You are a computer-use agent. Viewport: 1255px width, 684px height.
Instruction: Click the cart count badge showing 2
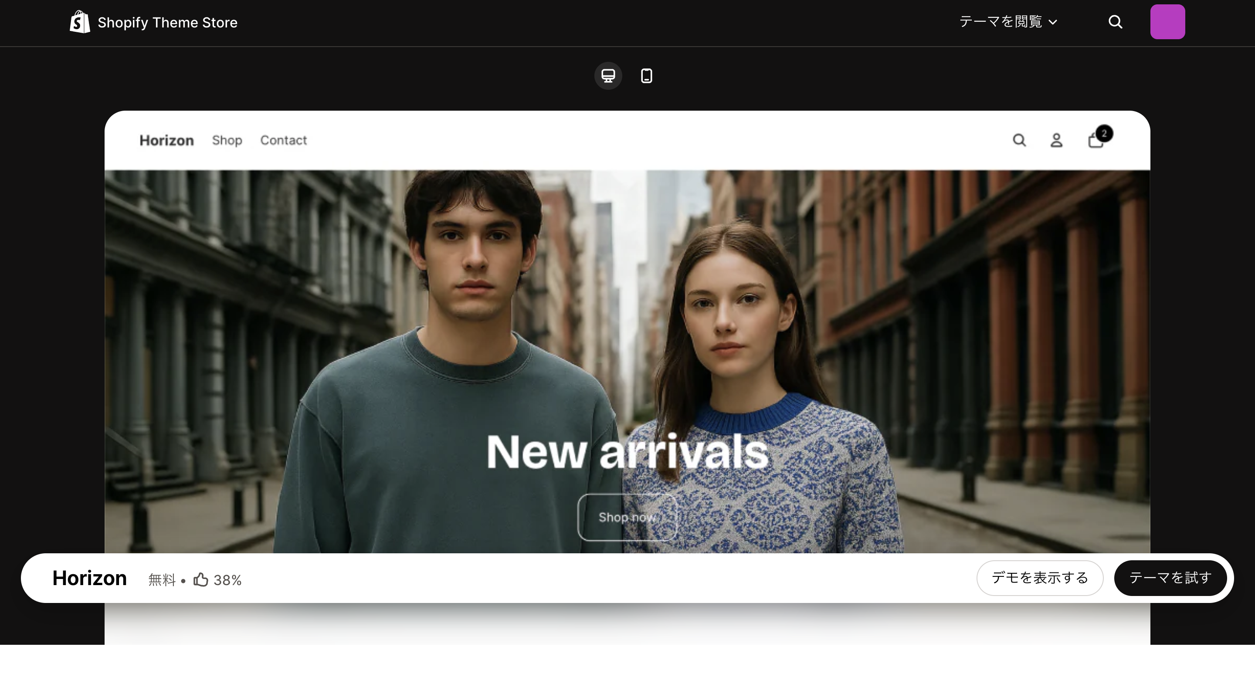click(1104, 133)
